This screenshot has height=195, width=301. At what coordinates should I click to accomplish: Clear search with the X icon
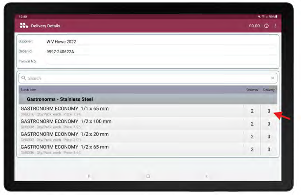click(273, 78)
